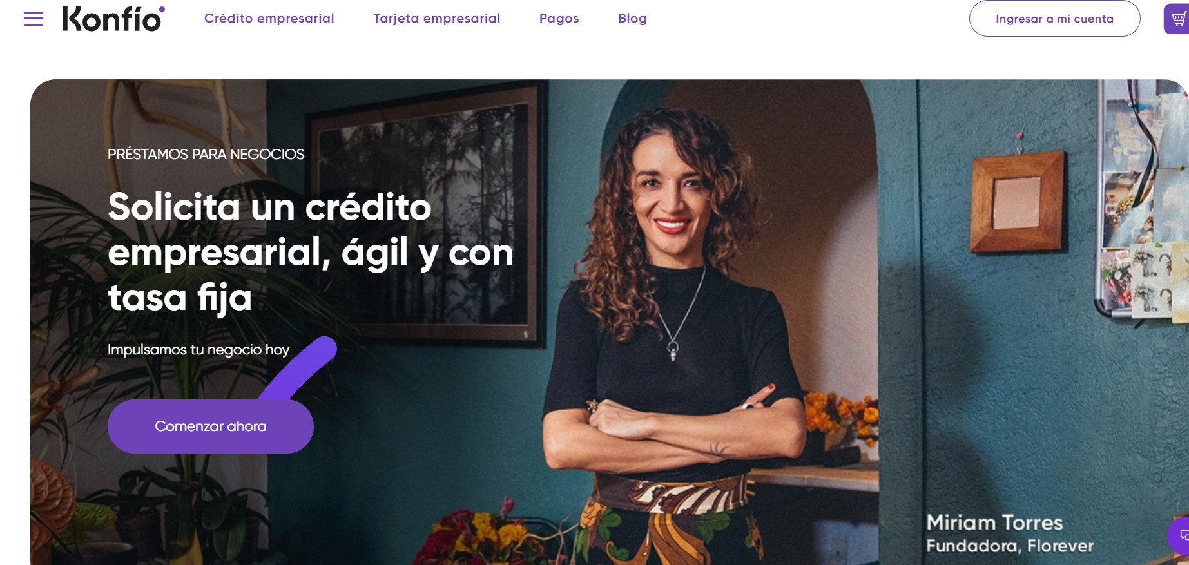Open the chat bubble widget

point(1181,535)
